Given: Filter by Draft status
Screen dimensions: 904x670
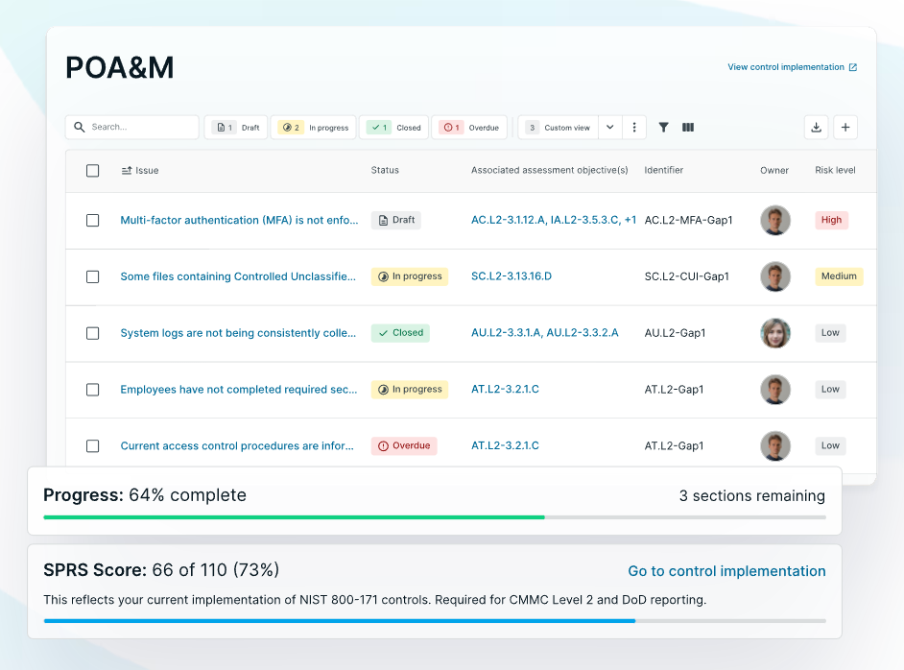Looking at the screenshot, I should pos(235,127).
